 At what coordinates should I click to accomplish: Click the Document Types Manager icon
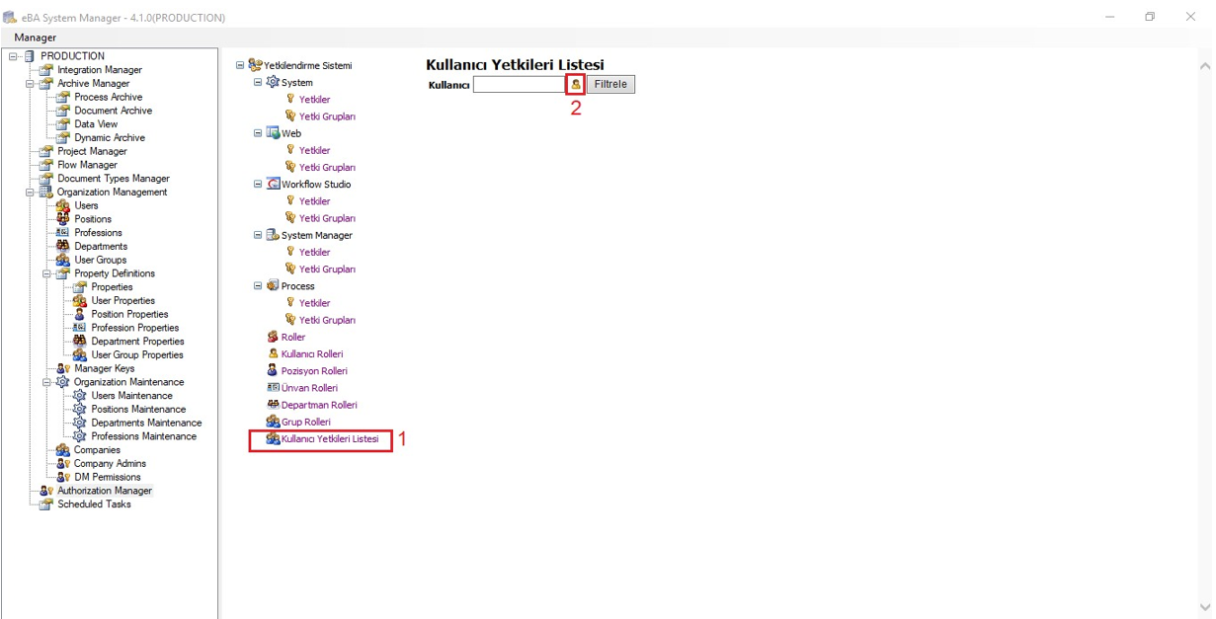pos(45,179)
